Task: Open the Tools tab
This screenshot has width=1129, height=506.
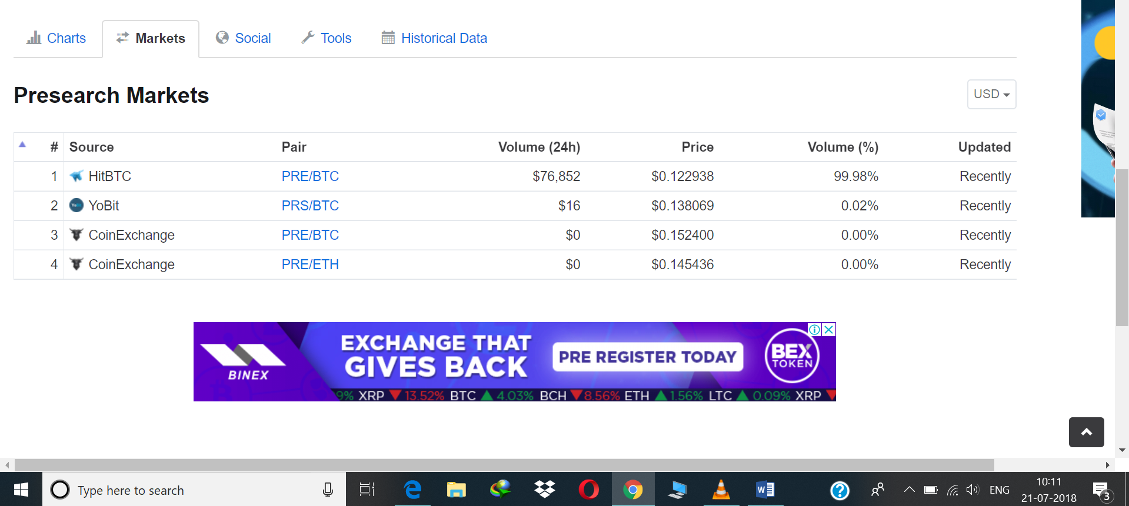Action: click(327, 38)
